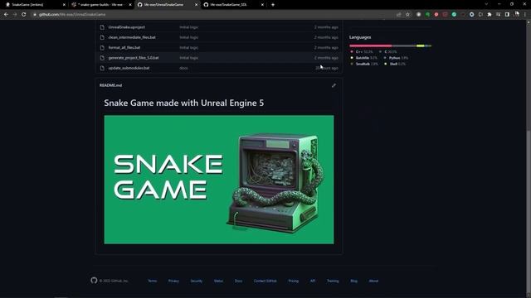Select the UnrealSnakeGame GitHub tab

[x=167, y=5]
